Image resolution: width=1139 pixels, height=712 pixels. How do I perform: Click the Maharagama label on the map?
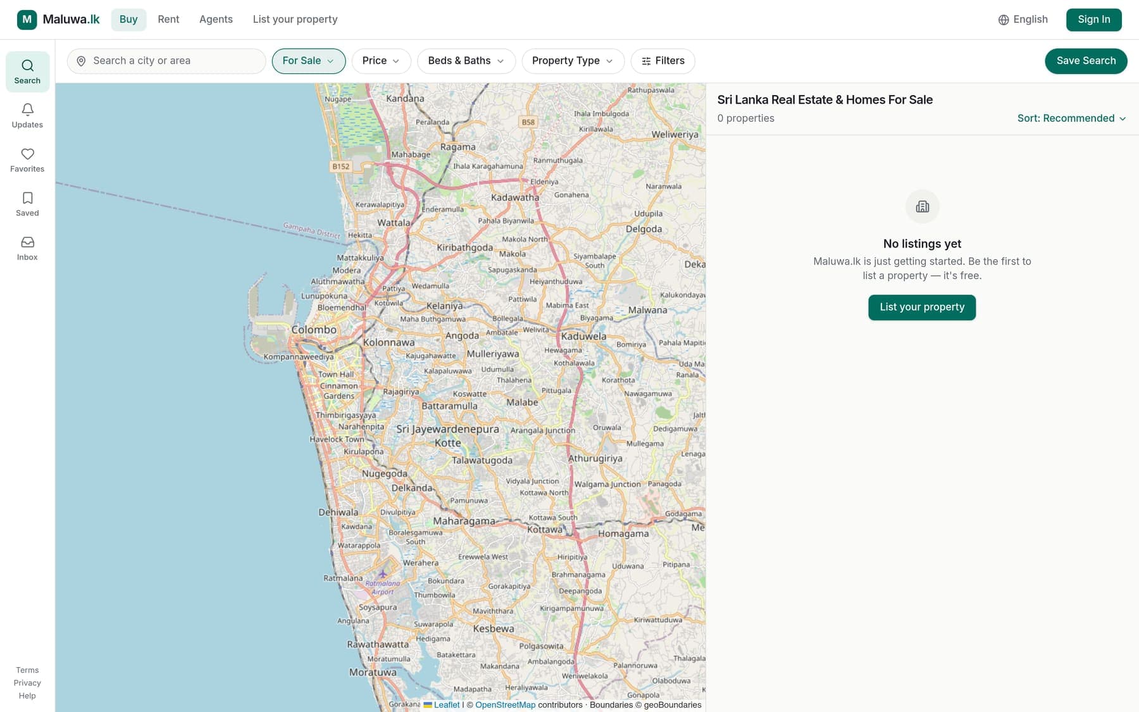(x=464, y=521)
